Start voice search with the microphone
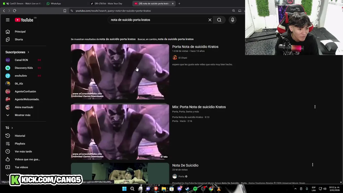The image size is (343, 193). (233, 20)
